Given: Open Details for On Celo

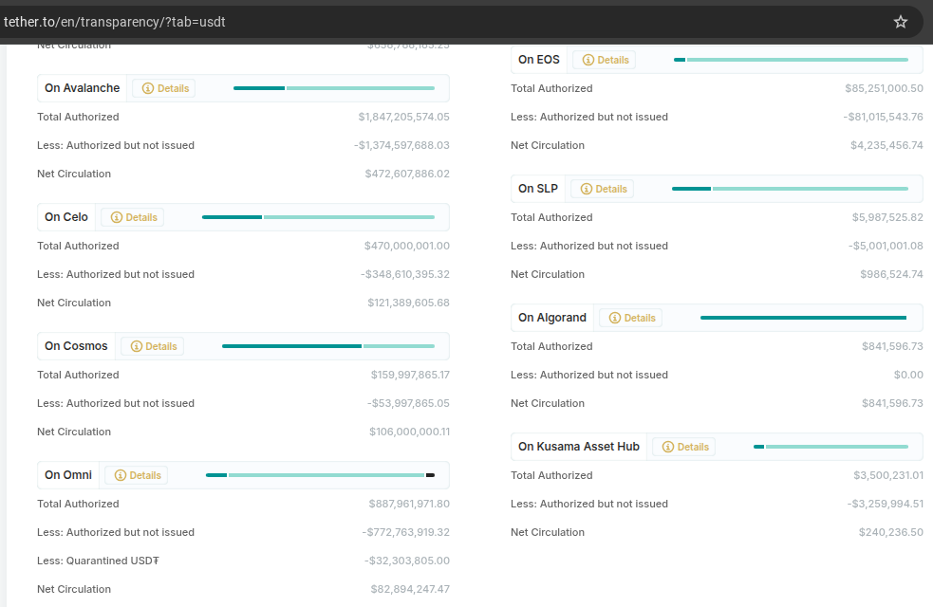Looking at the screenshot, I should (134, 217).
